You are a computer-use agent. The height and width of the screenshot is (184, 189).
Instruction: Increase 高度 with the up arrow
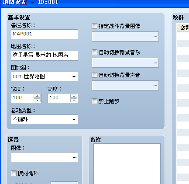(x=74, y=96)
